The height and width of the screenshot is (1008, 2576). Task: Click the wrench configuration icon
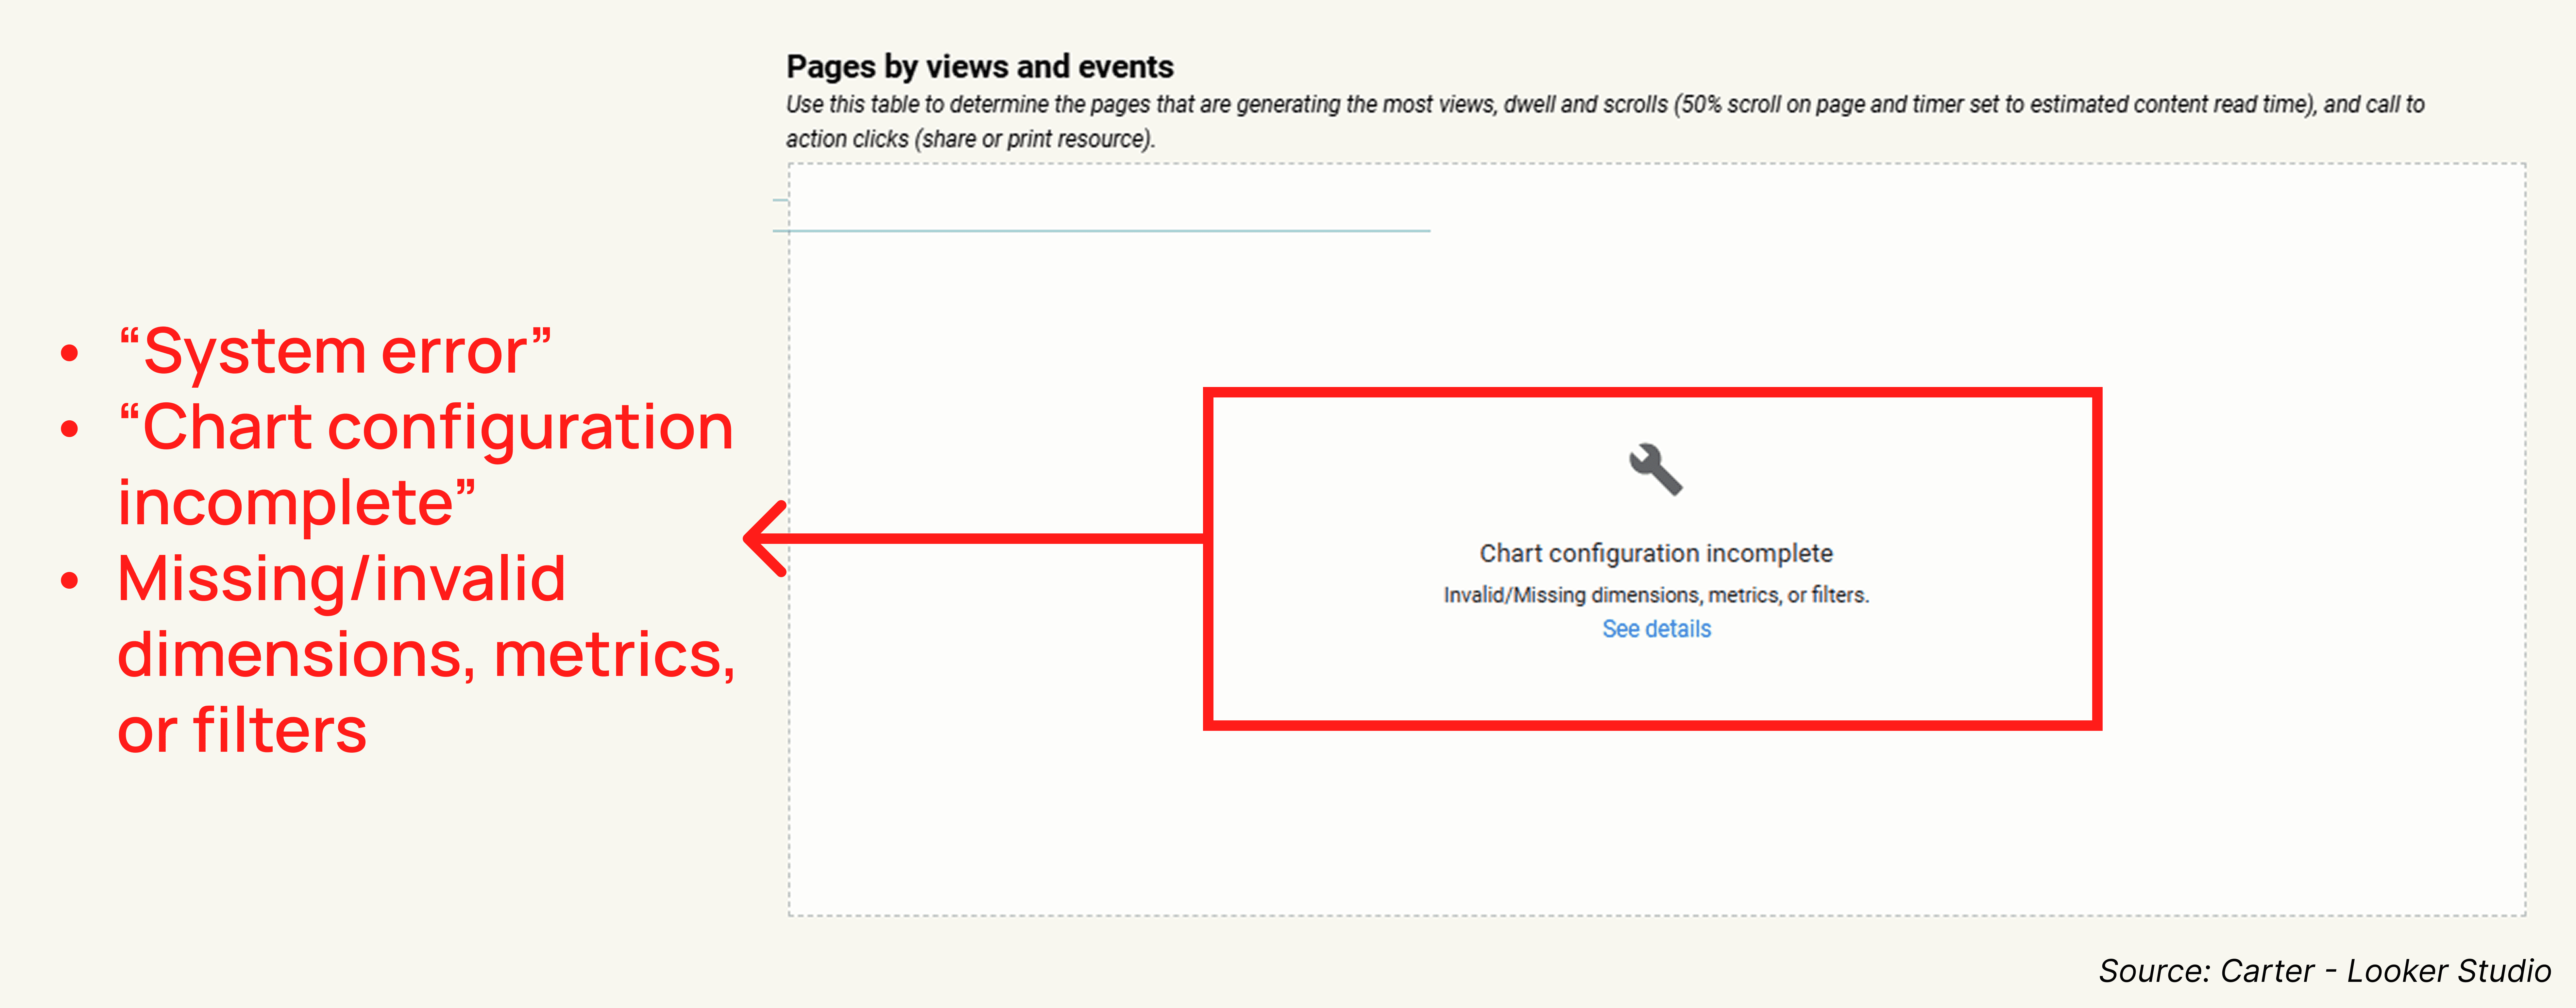coord(1656,469)
